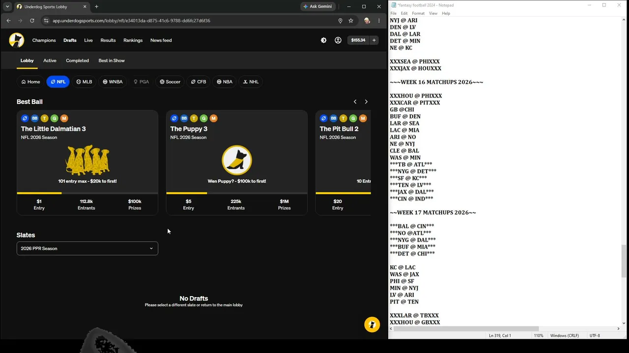Screen dimensions: 629x353
Task: Click the $155.34 balance button
Action: (358, 40)
